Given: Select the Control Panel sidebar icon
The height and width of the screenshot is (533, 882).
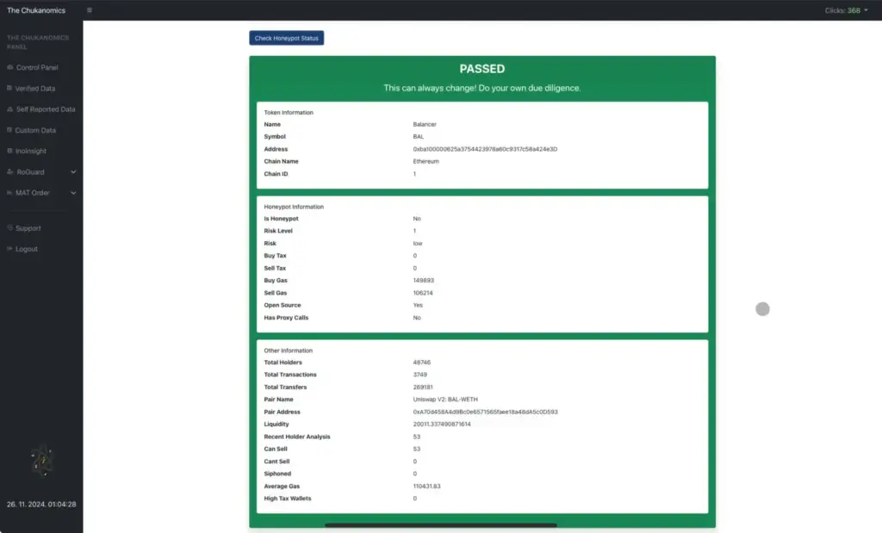Looking at the screenshot, I should coord(9,67).
